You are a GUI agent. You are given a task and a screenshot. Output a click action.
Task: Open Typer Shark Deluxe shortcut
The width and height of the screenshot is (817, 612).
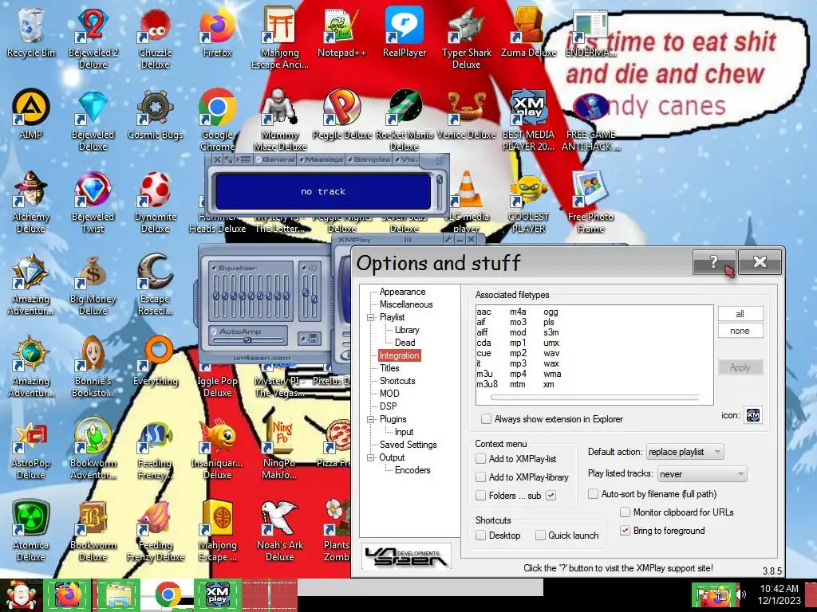(466, 37)
